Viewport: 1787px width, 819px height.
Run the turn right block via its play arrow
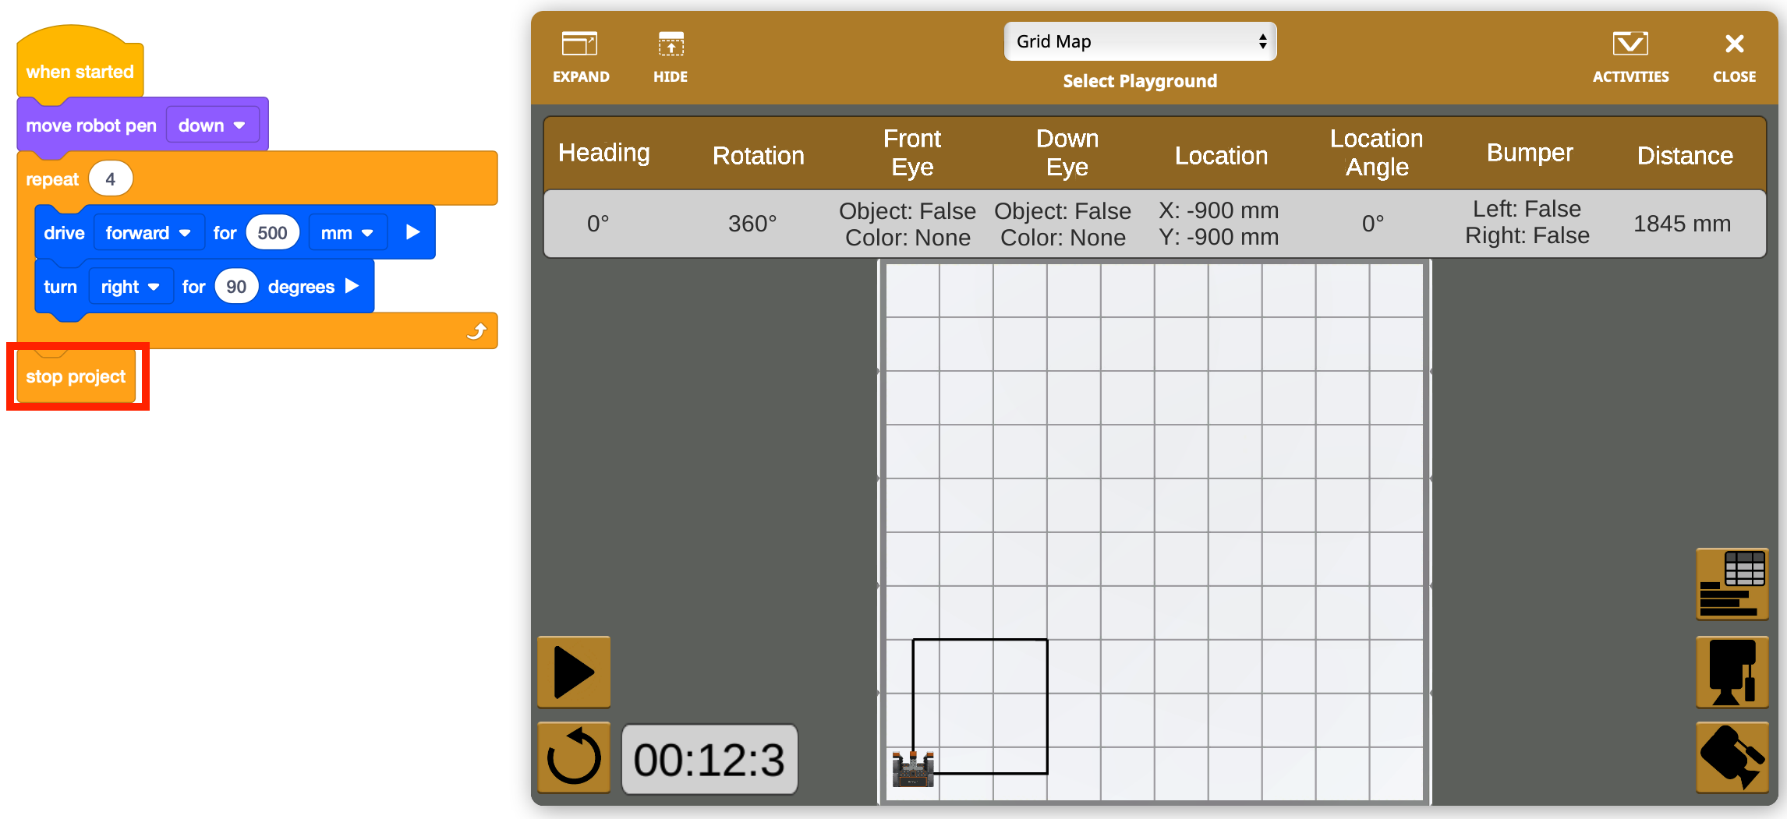352,286
